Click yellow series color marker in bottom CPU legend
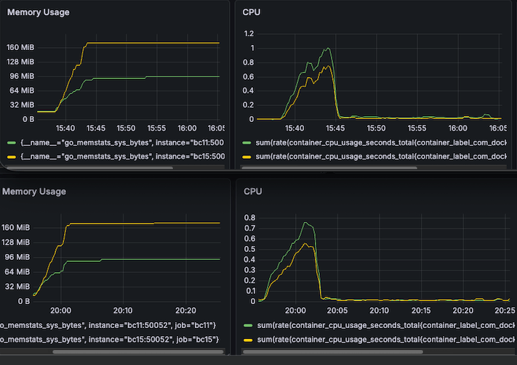Screen dimensions: 517x365 [x=247, y=340]
